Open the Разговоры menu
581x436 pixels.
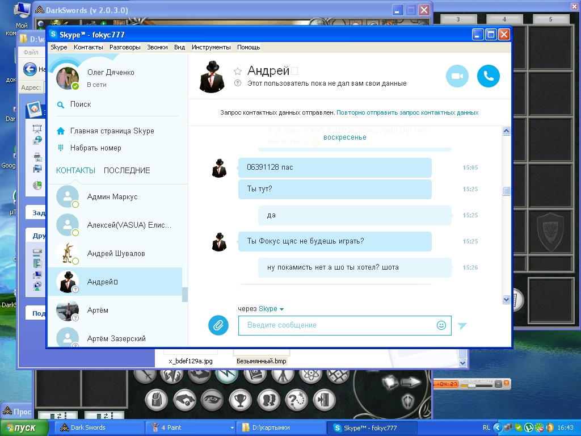pos(125,47)
